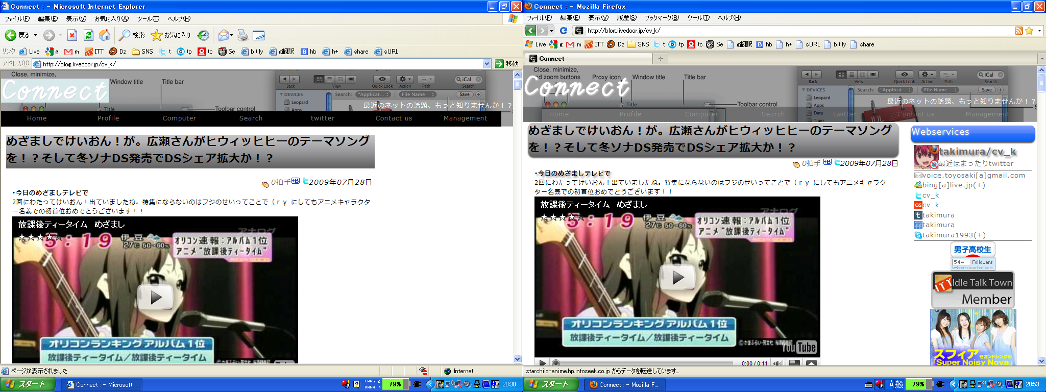
Task: Print the page from IE toolbar
Action: 242,35
